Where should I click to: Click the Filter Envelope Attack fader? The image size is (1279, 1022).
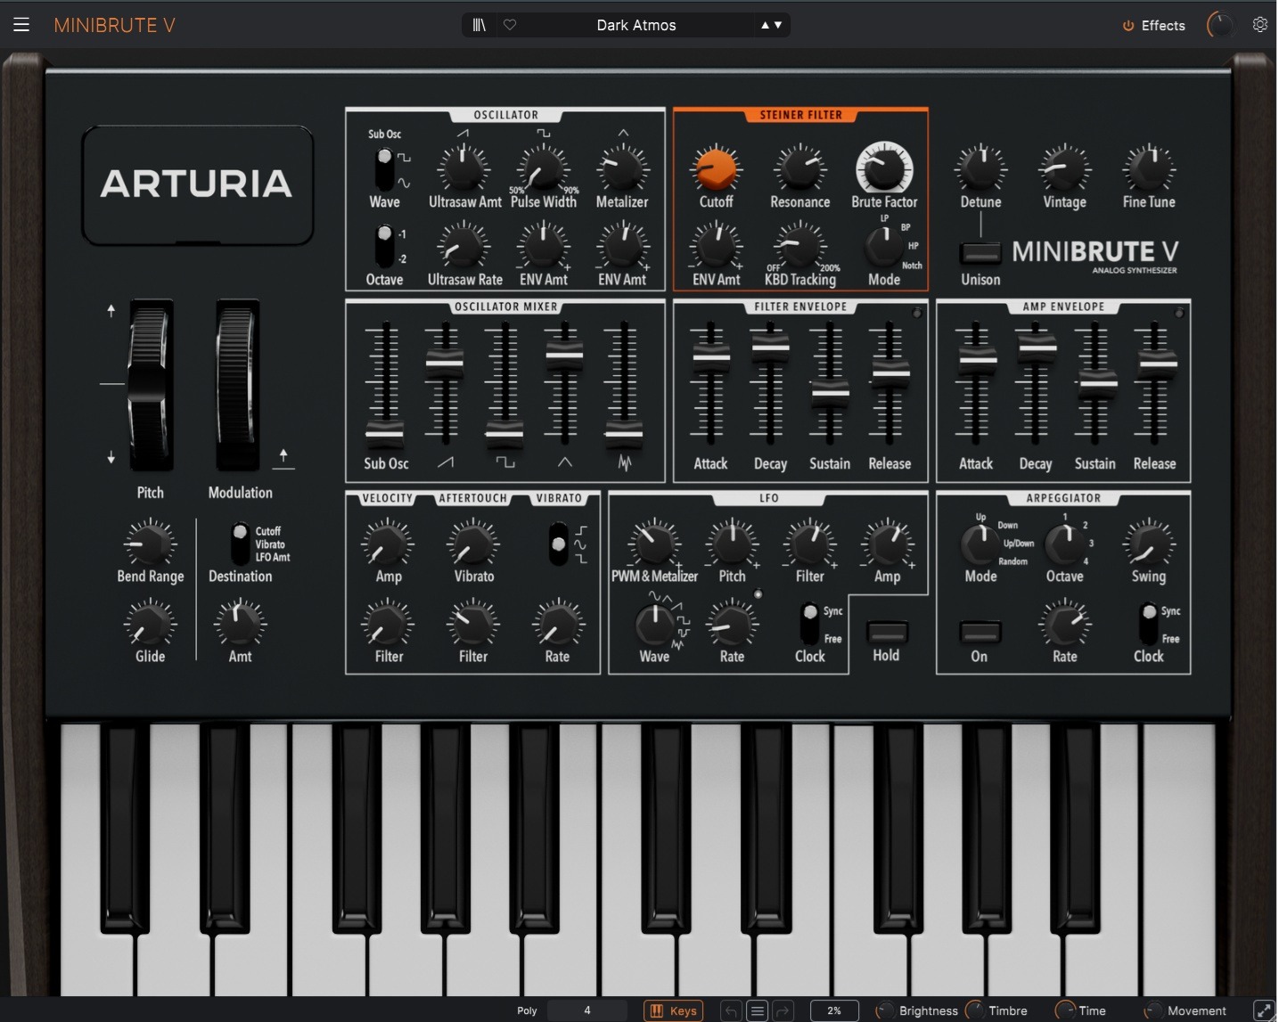coord(710,357)
